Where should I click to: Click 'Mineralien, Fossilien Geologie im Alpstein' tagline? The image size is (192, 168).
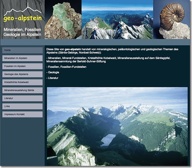pyautogui.click(x=22, y=32)
